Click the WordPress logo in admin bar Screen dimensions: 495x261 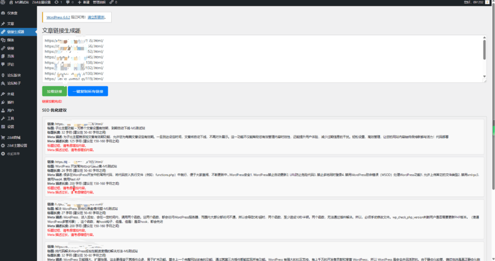click(4, 2)
